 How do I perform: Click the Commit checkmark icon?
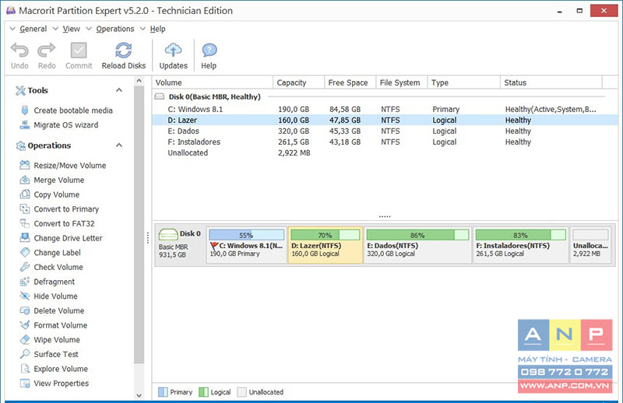click(x=79, y=50)
